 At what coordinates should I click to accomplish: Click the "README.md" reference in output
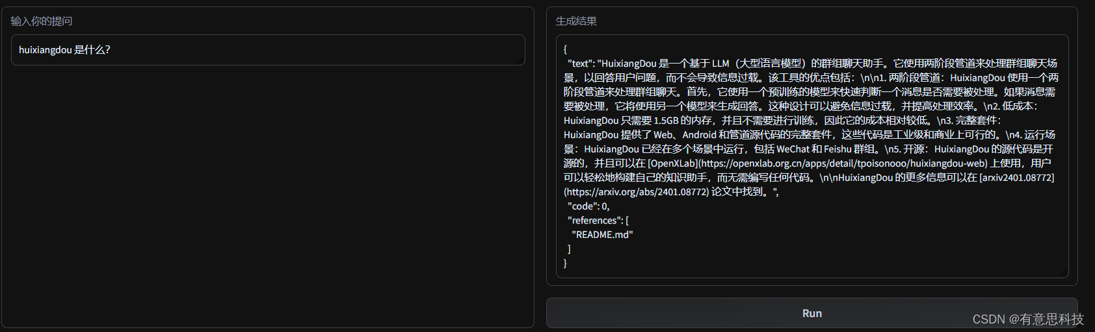tap(602, 235)
